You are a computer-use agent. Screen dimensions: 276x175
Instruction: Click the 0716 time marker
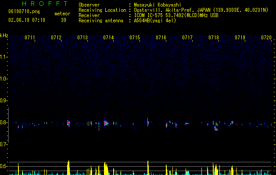click(161, 37)
